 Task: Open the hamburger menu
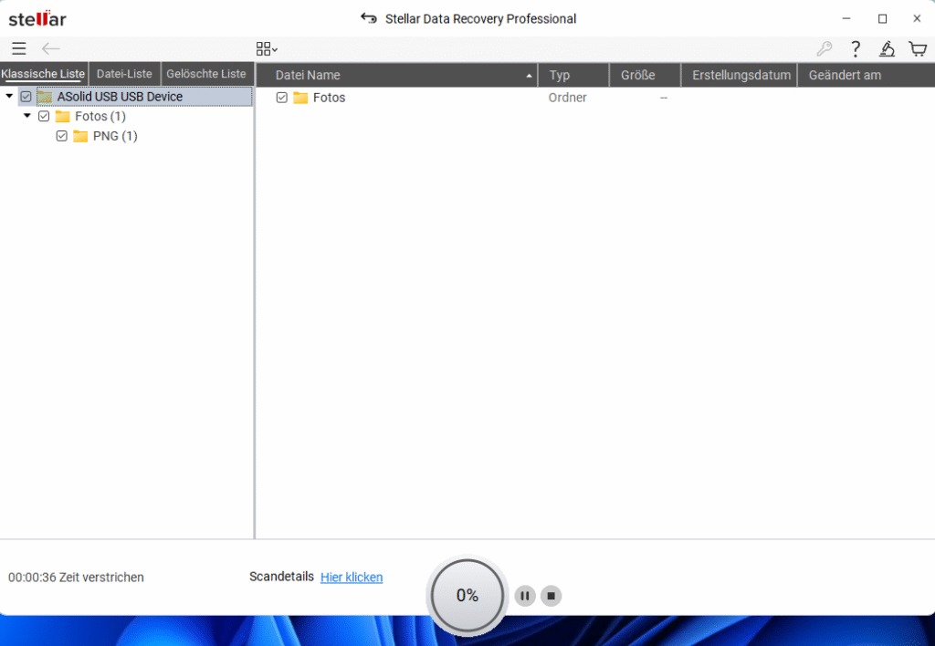click(x=18, y=49)
